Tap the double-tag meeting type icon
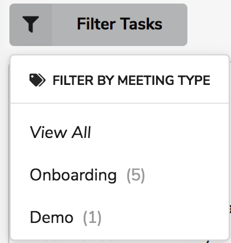Viewport: 231px width, 243px height. coord(37,80)
